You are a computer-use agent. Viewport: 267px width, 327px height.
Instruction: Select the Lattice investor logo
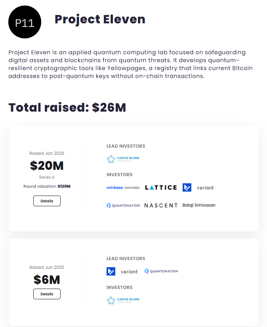[161, 188]
